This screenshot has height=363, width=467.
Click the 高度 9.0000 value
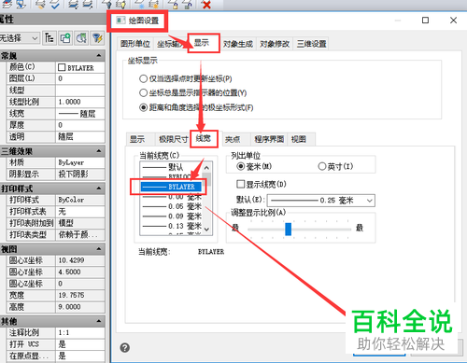pos(80,307)
